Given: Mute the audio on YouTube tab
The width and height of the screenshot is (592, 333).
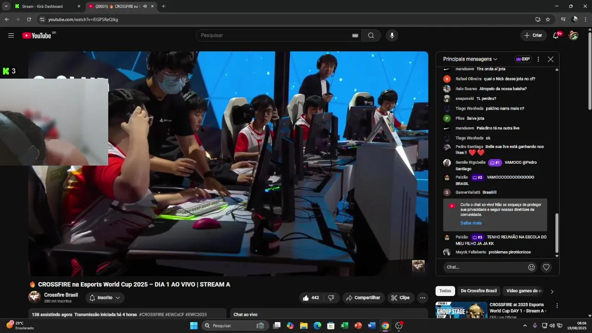Looking at the screenshot, I should (x=145, y=6).
